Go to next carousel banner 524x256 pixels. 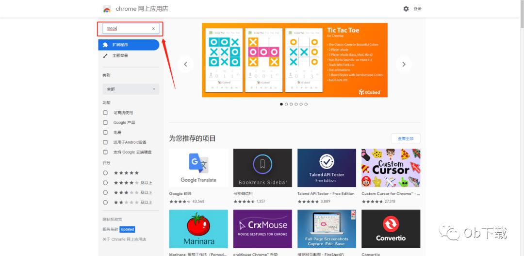coord(404,64)
